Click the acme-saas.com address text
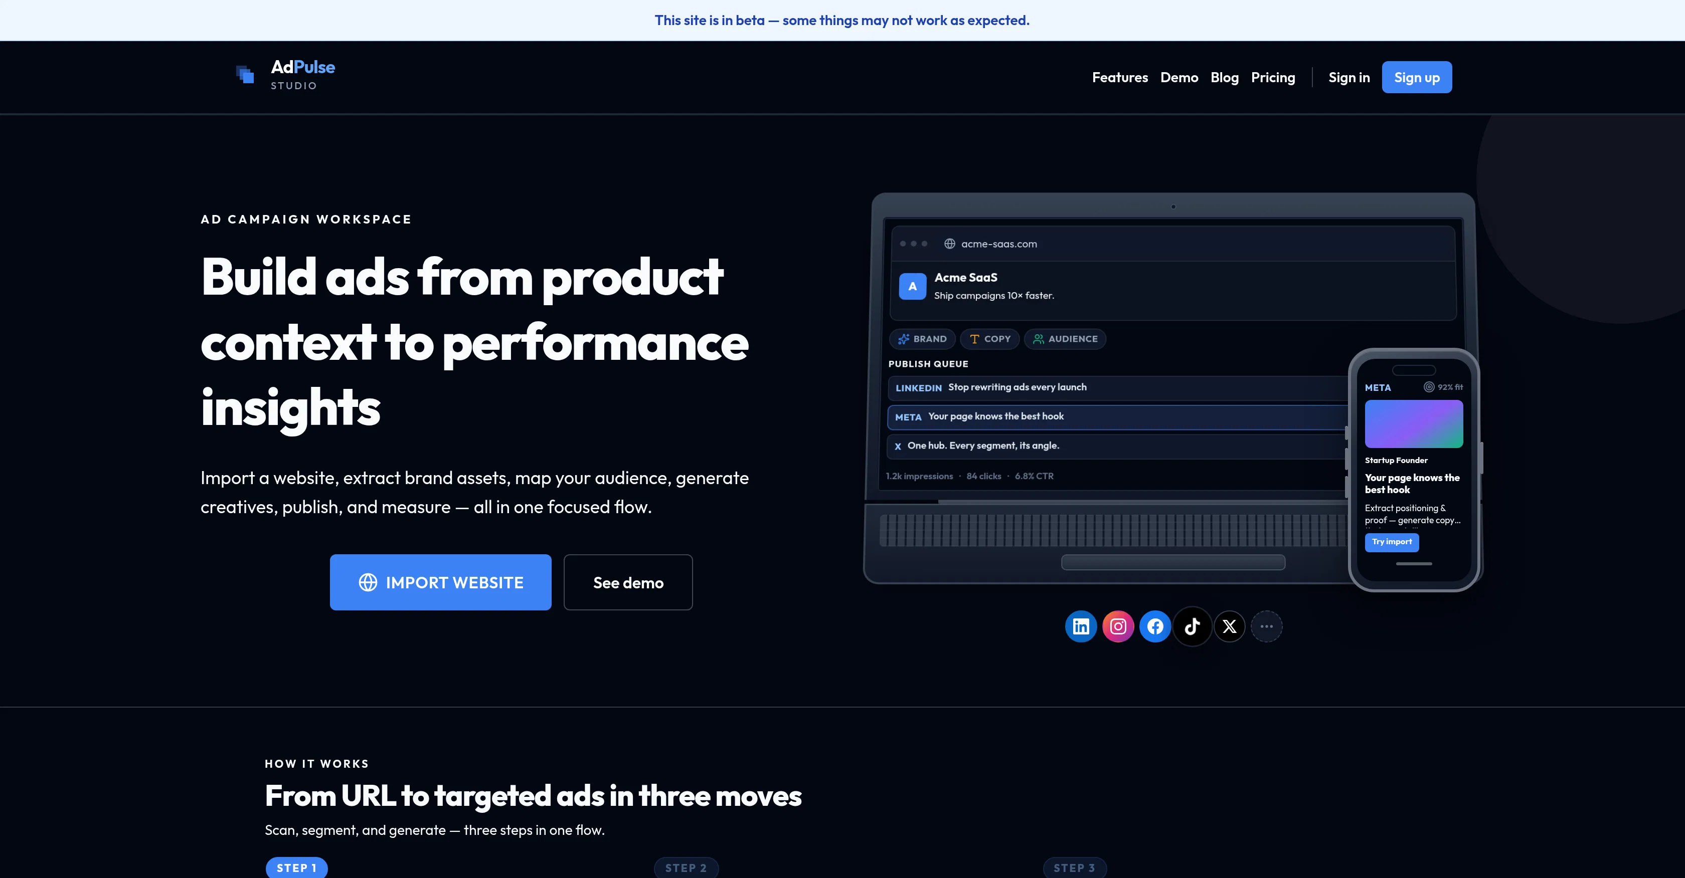Viewport: 1685px width, 878px height. [x=999, y=244]
